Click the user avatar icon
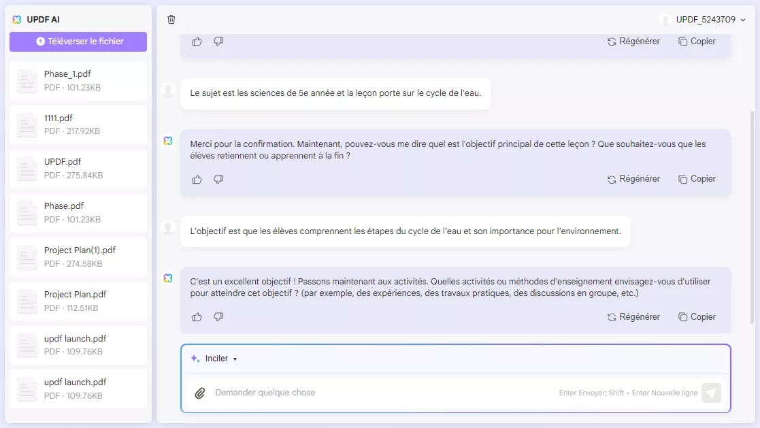Viewport: 760px width, 428px height. [665, 20]
